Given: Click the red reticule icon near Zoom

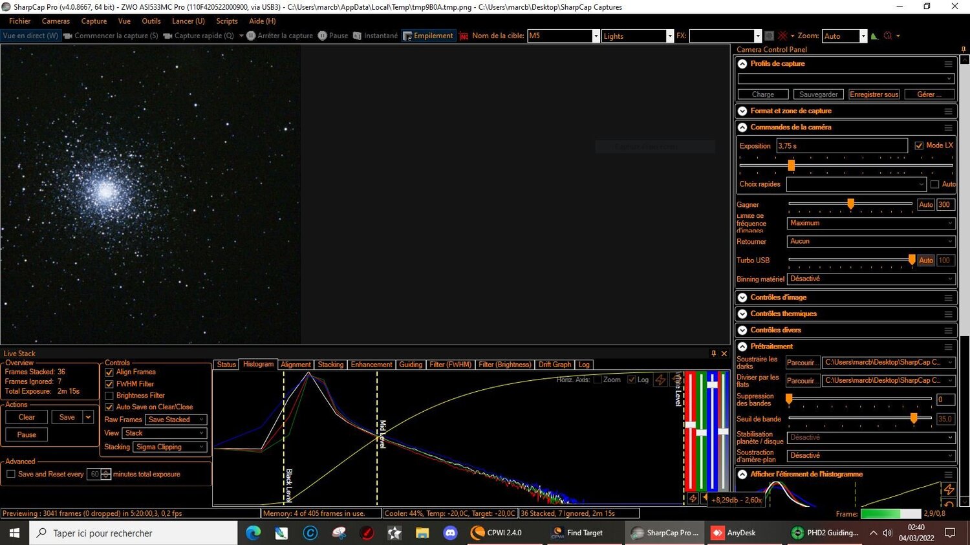Looking at the screenshot, I should [x=782, y=36].
